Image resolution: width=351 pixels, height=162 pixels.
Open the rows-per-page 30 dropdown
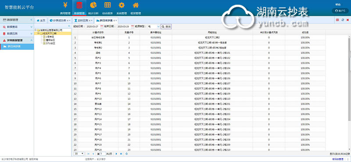[79, 154]
